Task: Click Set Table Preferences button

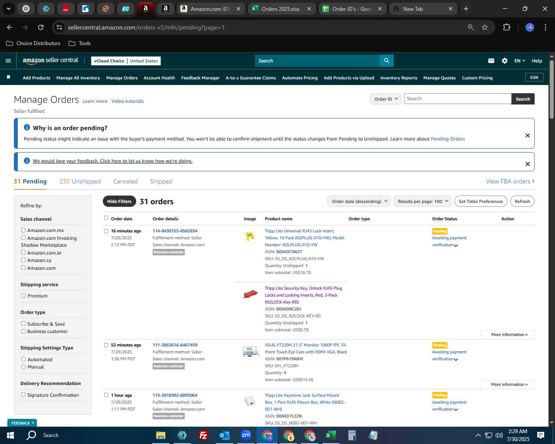Action: click(481, 201)
